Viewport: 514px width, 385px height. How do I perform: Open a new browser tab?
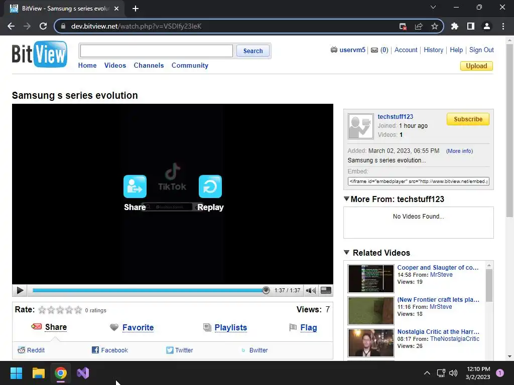(136, 9)
